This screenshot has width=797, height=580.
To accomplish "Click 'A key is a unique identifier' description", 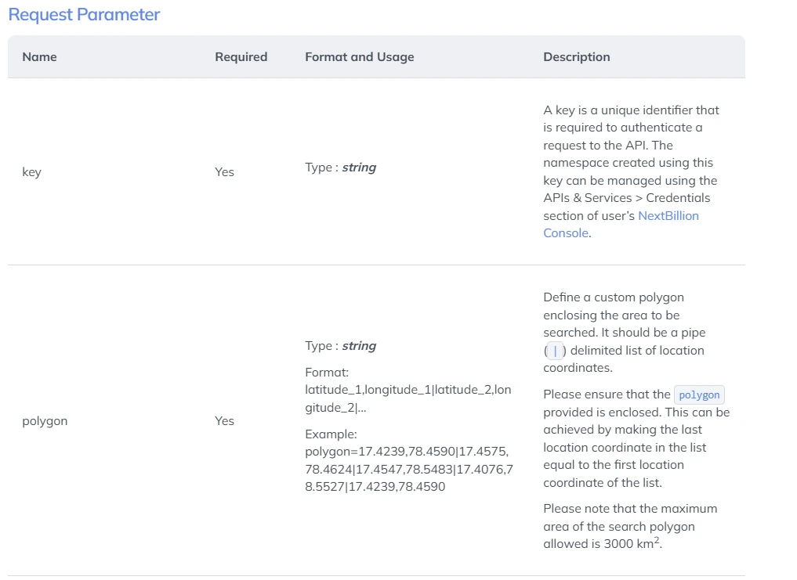I will click(631, 171).
